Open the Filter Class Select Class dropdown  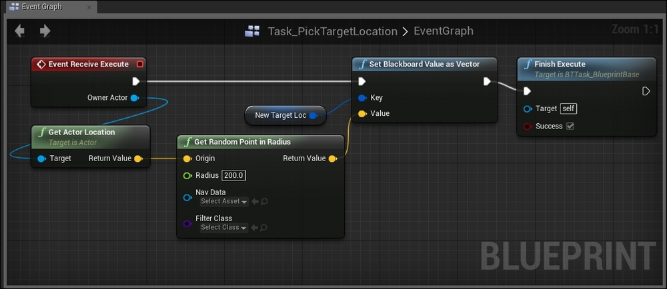[x=224, y=228]
